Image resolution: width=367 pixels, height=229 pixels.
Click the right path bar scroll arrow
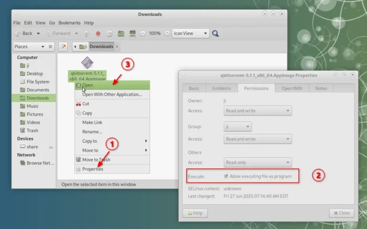coord(117,47)
